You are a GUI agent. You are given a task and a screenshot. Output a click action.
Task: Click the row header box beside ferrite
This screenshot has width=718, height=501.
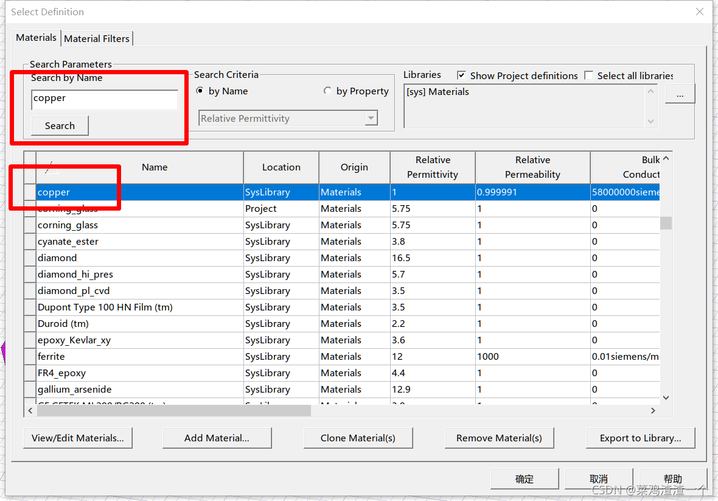click(x=30, y=357)
